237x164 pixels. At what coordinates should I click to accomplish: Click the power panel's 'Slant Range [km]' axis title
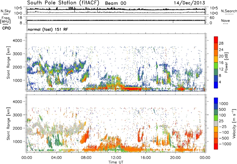pos(8,62)
